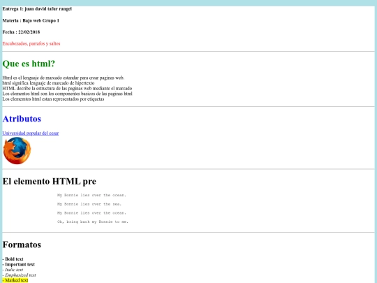Click the blue 'Atributos' heading
This screenshot has width=377, height=283.
(22, 119)
